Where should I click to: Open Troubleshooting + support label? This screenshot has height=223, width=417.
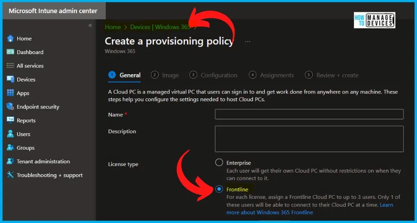tap(50, 175)
